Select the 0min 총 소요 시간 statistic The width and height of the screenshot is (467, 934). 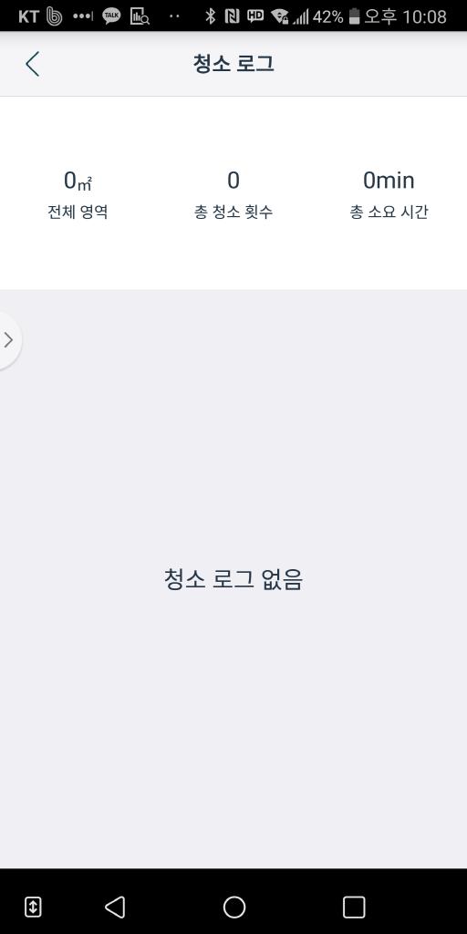(x=389, y=194)
